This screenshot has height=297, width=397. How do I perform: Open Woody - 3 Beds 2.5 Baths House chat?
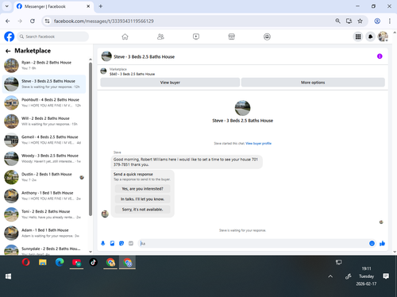coord(44,158)
